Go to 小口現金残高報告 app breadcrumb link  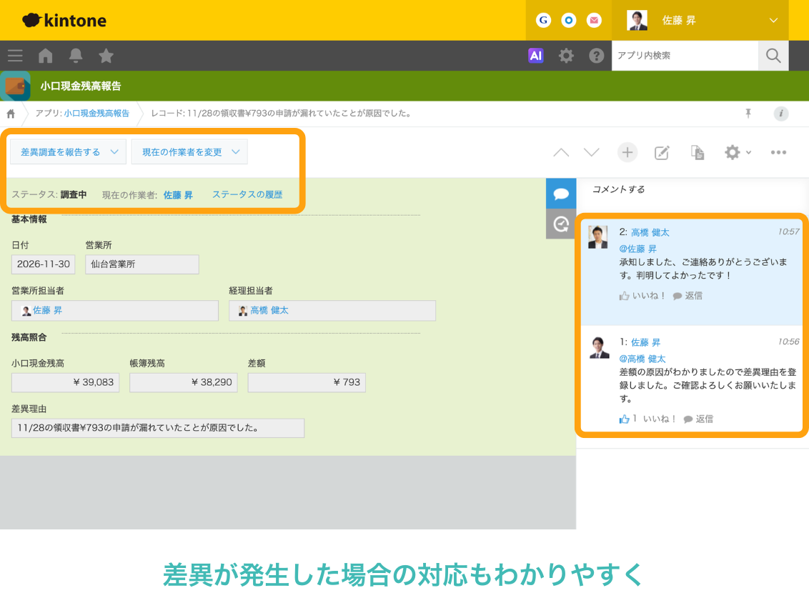pos(96,113)
